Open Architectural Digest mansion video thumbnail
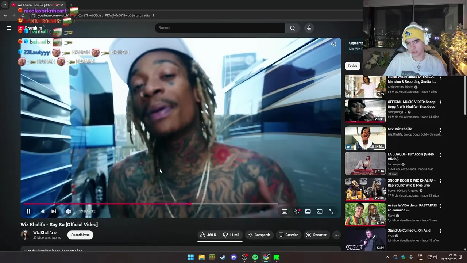467x263 pixels. pyautogui.click(x=365, y=86)
